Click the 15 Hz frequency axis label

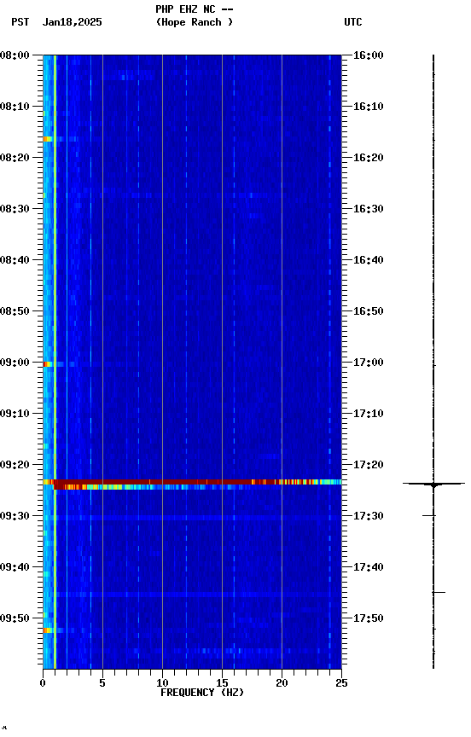[x=222, y=683]
